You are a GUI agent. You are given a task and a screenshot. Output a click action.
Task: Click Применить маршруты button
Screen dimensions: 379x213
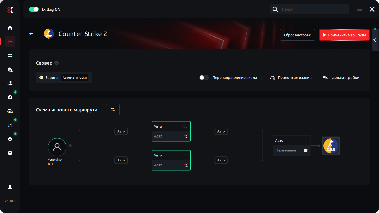point(344,35)
